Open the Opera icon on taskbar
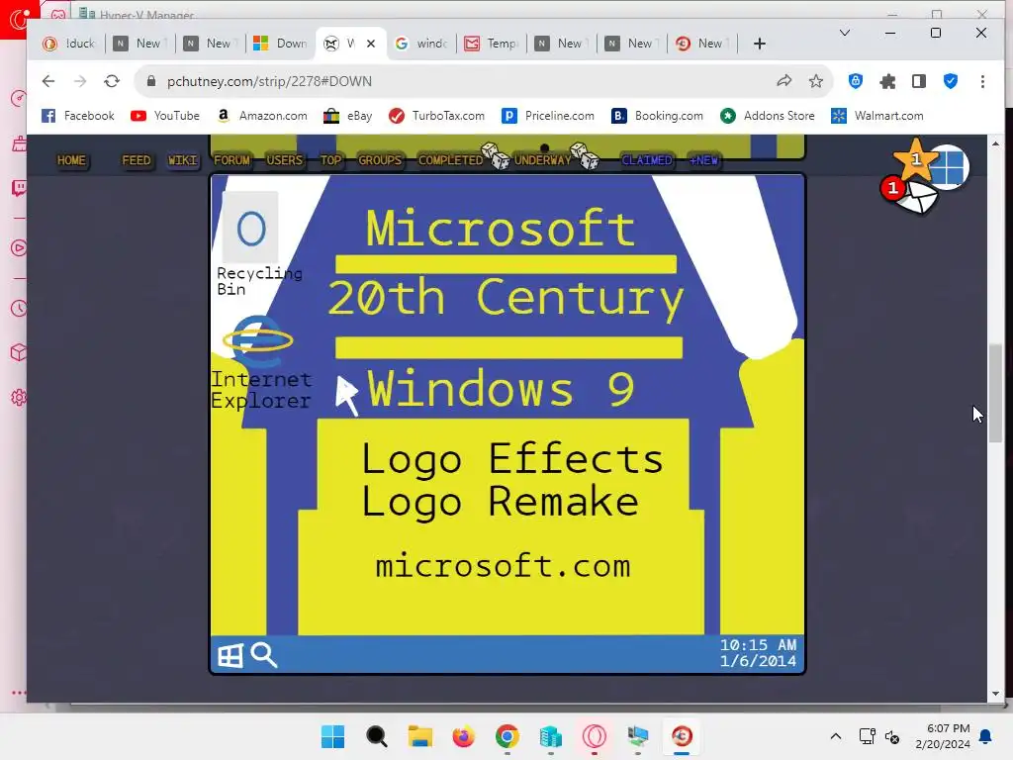 pos(595,736)
